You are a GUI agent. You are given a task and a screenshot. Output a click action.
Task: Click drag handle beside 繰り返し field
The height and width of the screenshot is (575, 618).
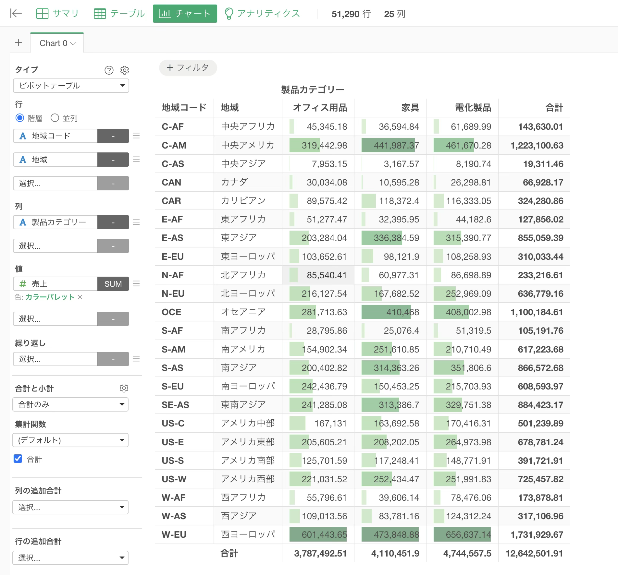[x=136, y=359]
